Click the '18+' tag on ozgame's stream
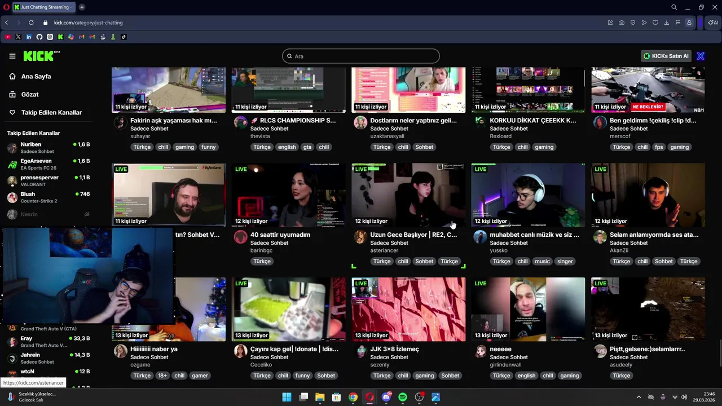Image resolution: width=722 pixels, height=406 pixels. (162, 376)
